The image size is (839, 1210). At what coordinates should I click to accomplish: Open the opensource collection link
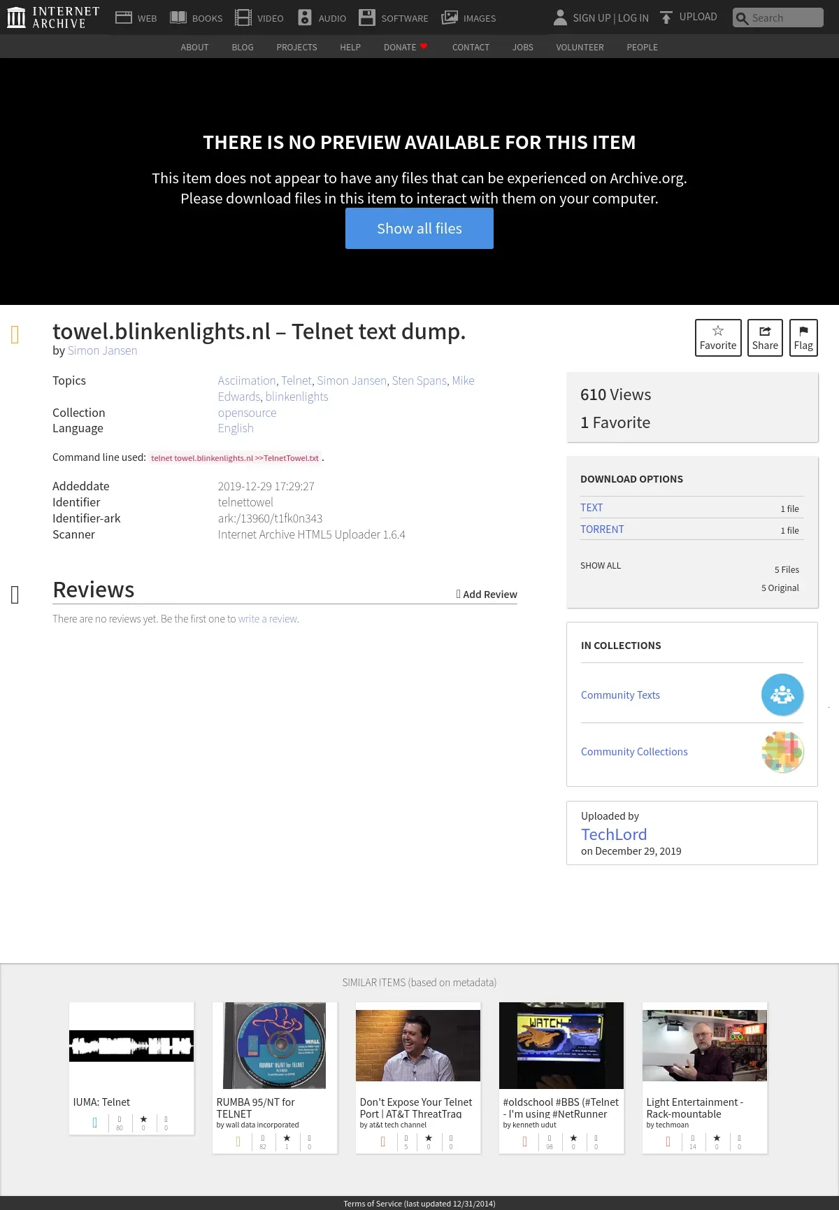click(247, 413)
